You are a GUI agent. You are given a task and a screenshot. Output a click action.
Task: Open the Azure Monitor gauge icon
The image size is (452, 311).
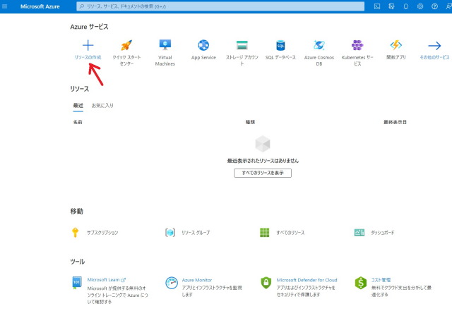tap(172, 283)
